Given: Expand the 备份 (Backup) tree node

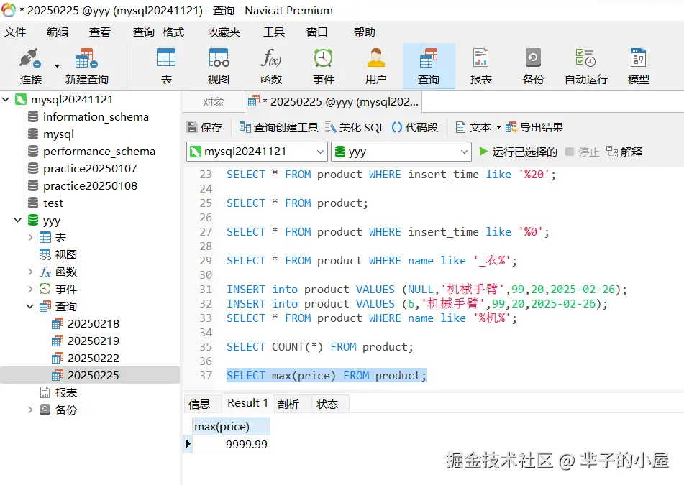Looking at the screenshot, I should [x=30, y=410].
